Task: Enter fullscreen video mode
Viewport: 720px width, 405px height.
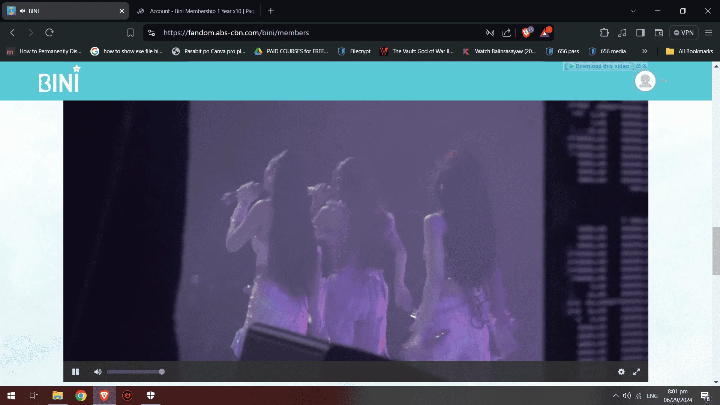Action: pos(636,372)
